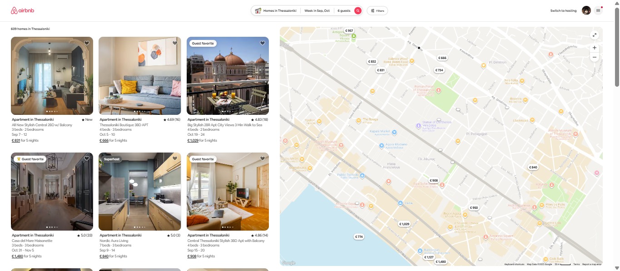The image size is (620, 271).
Task: Heart the Casa del Mare Maisonette listing
Action: click(87, 158)
